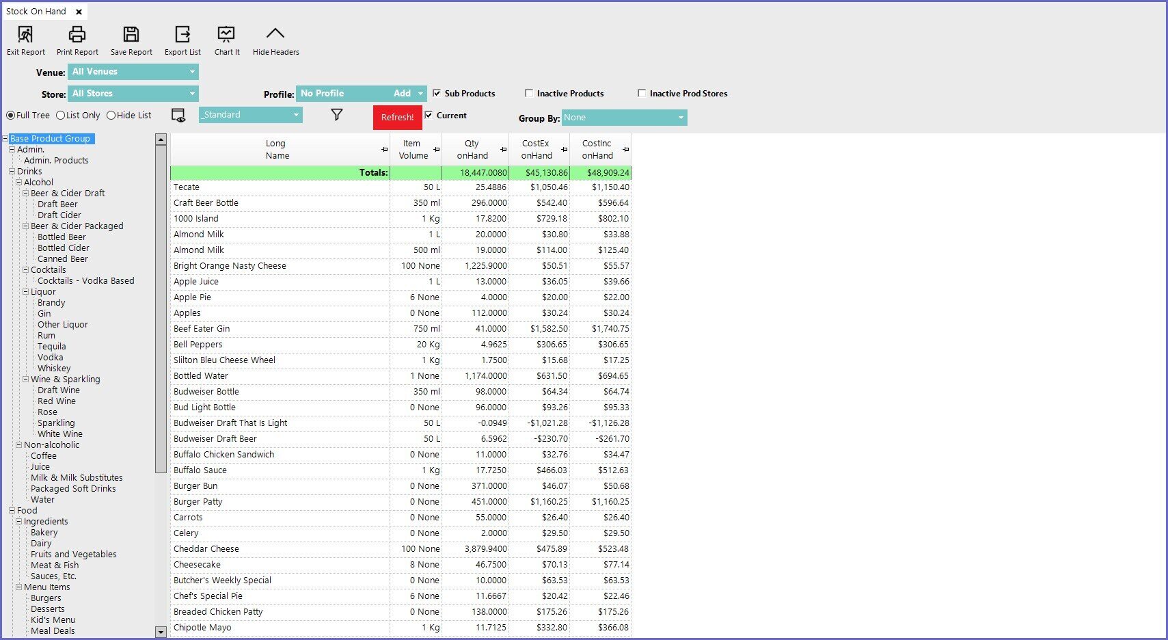Click the Print Report printer icon
The height and width of the screenshot is (640, 1168).
point(77,35)
